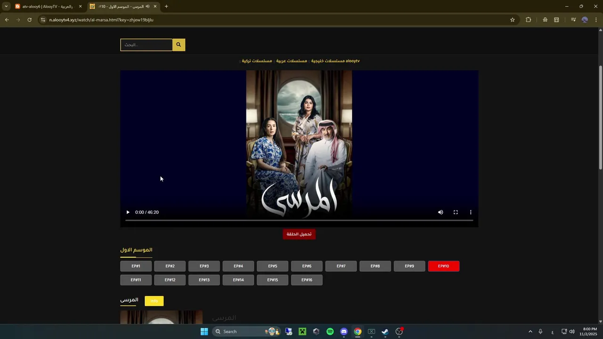Image resolution: width=603 pixels, height=339 pixels.
Task: Open the alooytv breadcrumb link
Action: (352, 61)
